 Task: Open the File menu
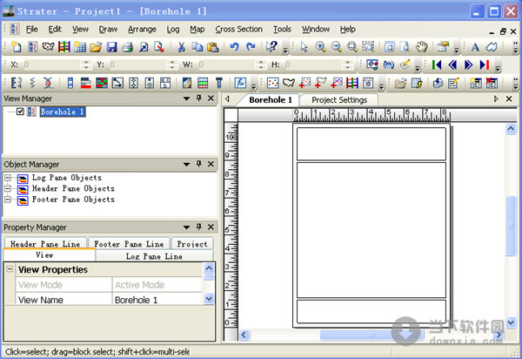(x=31, y=30)
